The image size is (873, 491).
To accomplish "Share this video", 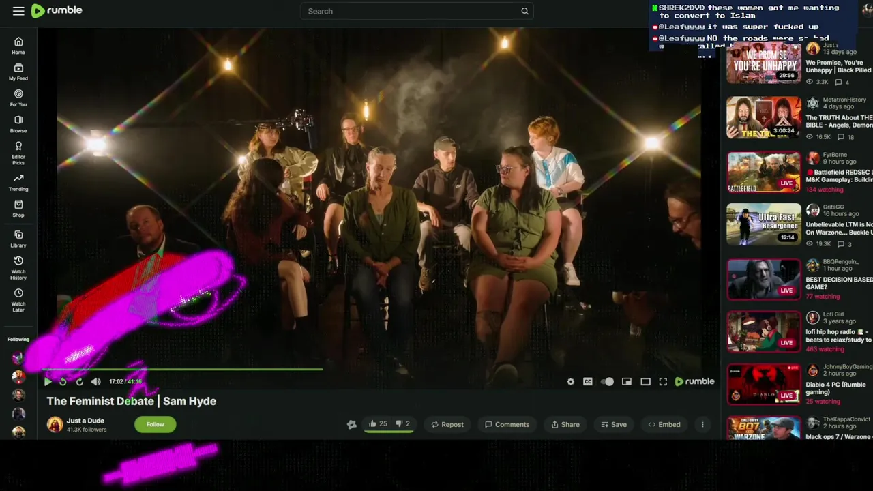I will click(x=565, y=424).
